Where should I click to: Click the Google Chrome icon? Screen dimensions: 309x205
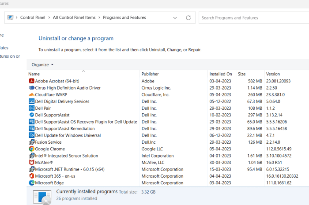31,149
